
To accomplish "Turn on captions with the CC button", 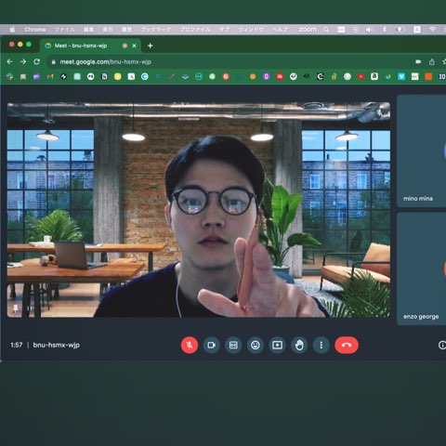I will pyautogui.click(x=233, y=345).
